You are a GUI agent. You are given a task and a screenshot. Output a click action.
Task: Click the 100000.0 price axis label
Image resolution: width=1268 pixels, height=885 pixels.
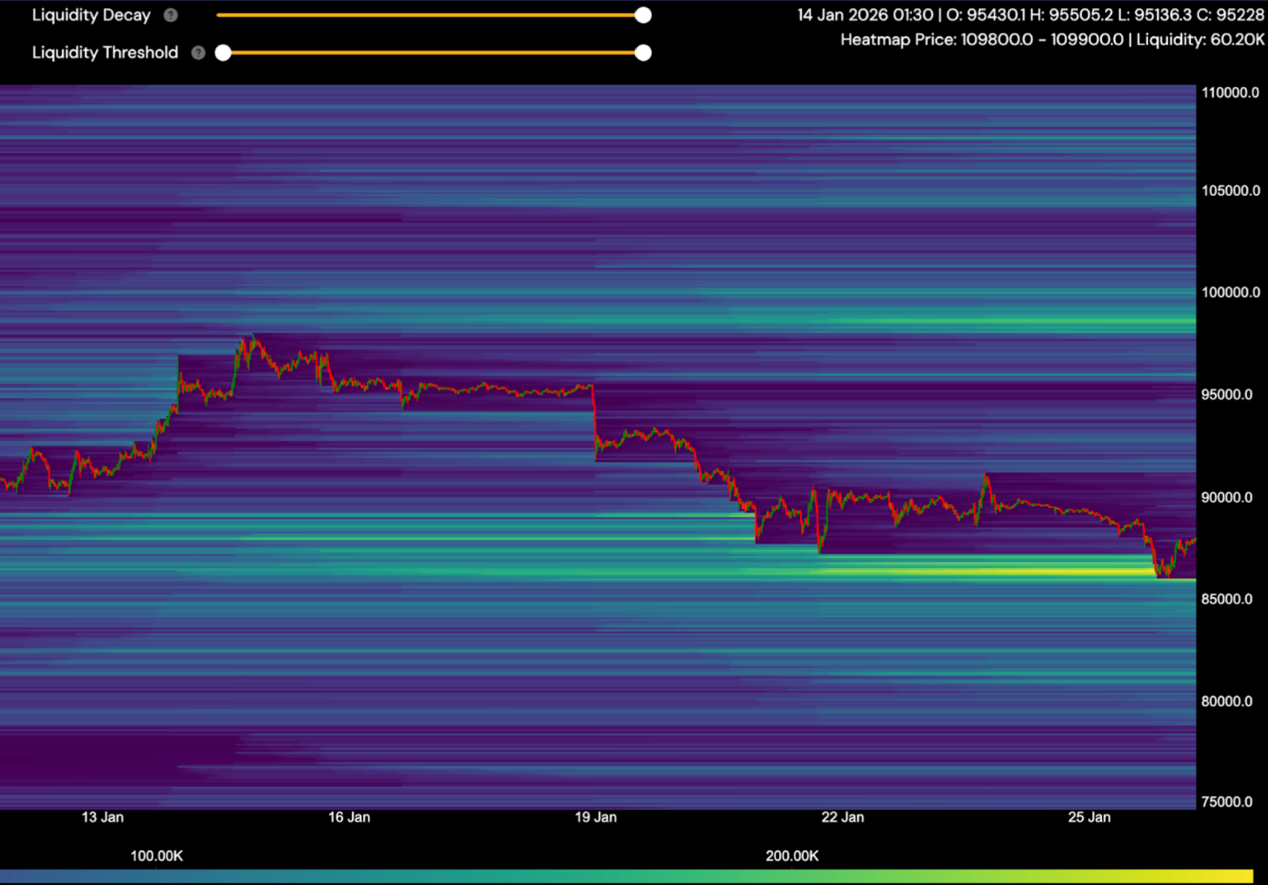pyautogui.click(x=1231, y=292)
